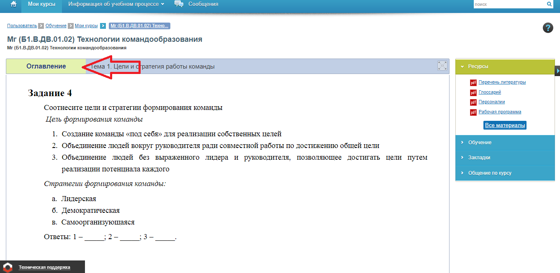Open the Глоссарий link
Image resolution: width=560 pixels, height=273 pixels.
click(490, 92)
